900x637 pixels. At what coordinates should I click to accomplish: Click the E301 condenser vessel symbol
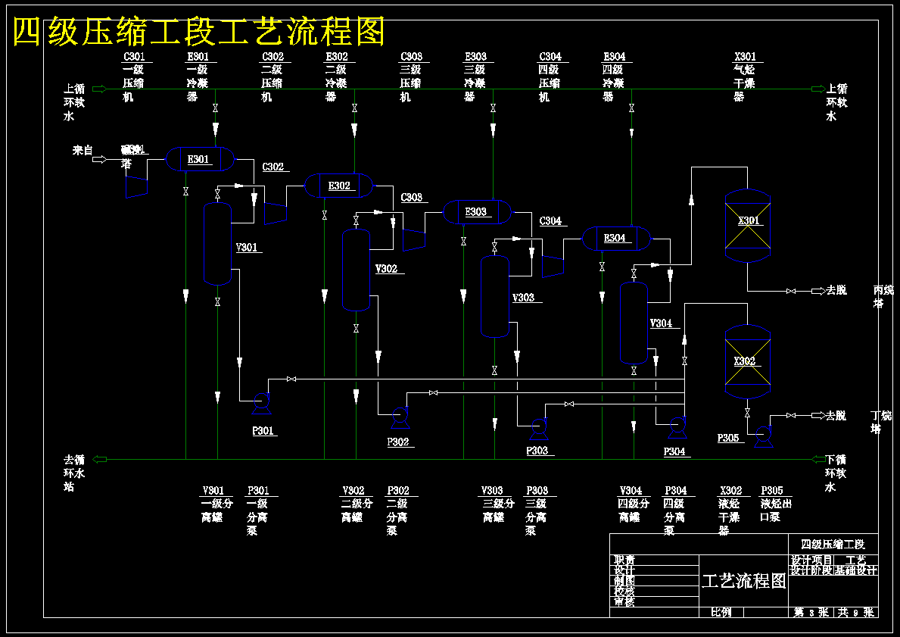[201, 159]
